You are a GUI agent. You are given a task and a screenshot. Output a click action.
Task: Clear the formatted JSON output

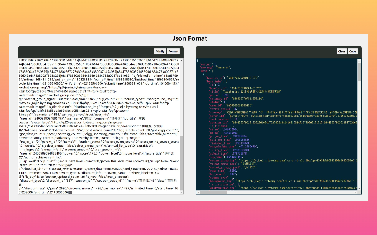point(342,51)
